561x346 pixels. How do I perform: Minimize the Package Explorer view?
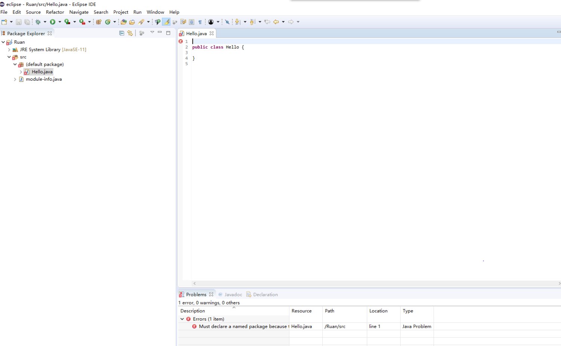pyautogui.click(x=160, y=33)
